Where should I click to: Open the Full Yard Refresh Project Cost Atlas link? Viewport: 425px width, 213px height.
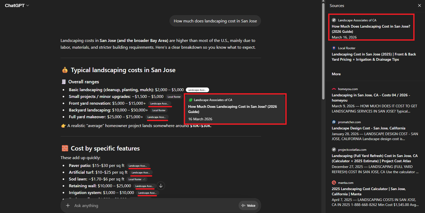click(x=375, y=158)
